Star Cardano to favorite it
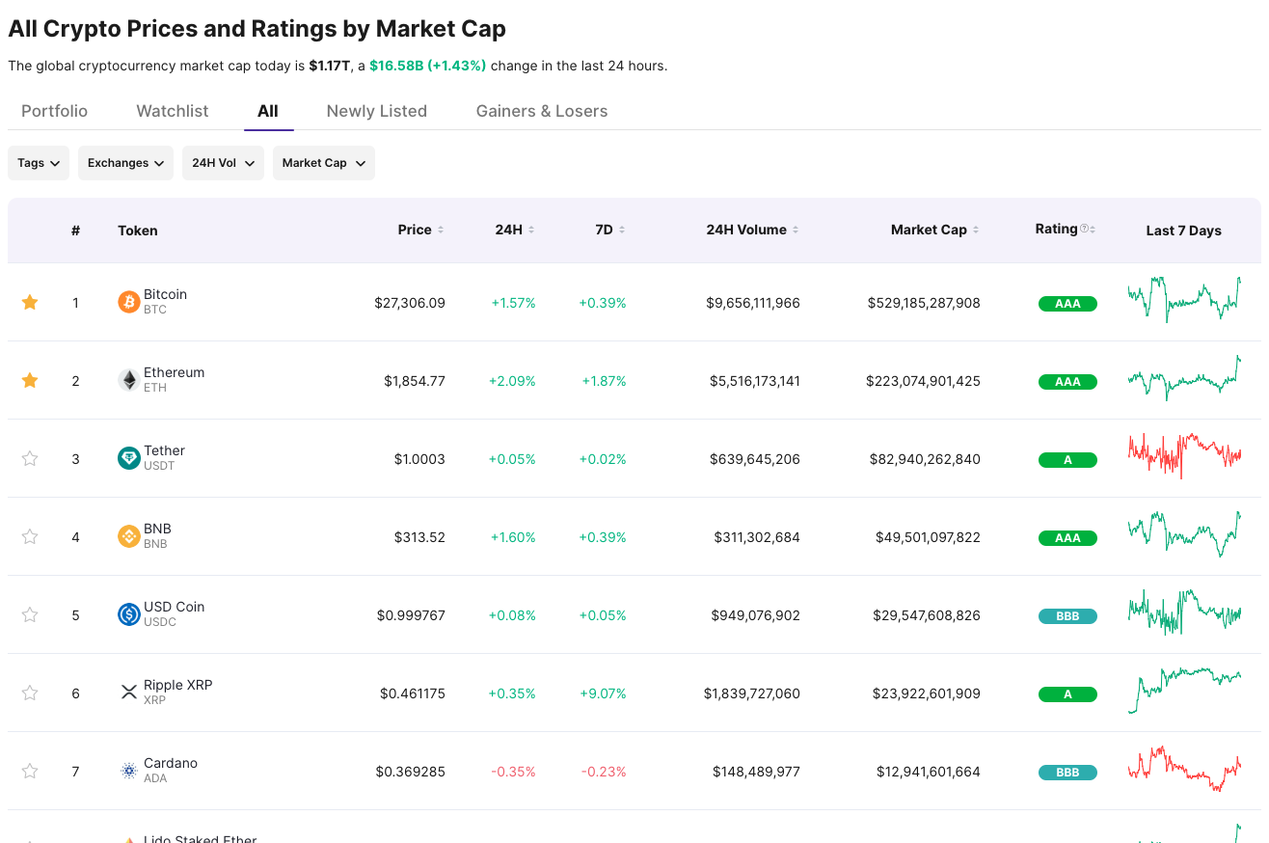Image resolution: width=1269 pixels, height=843 pixels. (29, 771)
